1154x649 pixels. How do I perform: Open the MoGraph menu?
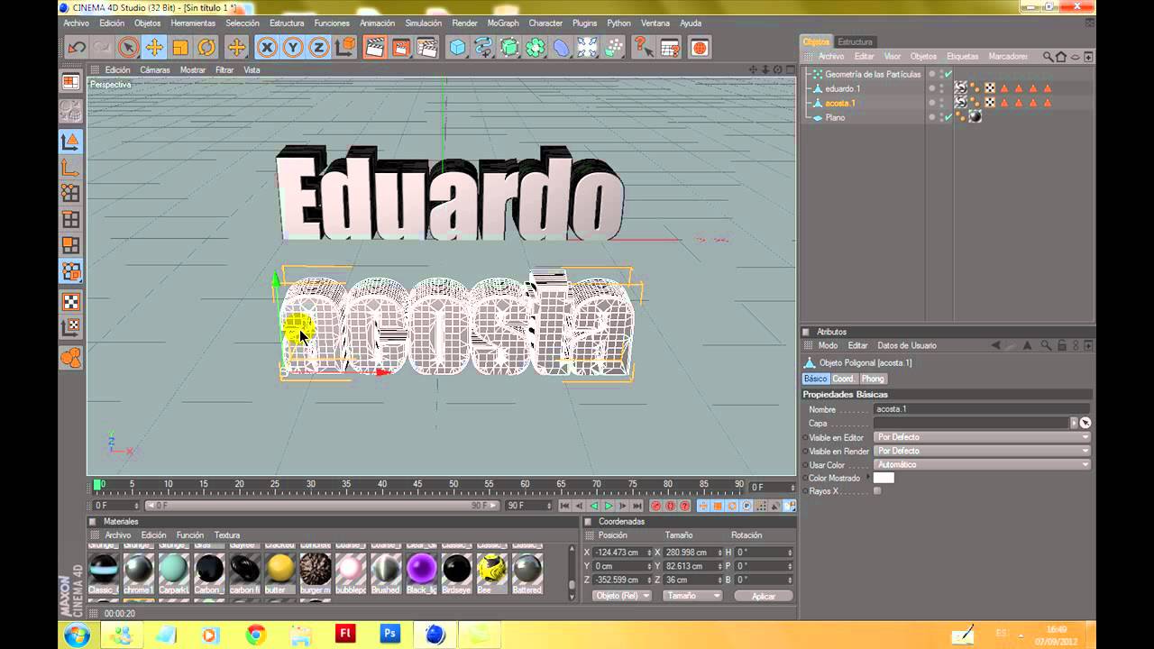click(x=502, y=23)
